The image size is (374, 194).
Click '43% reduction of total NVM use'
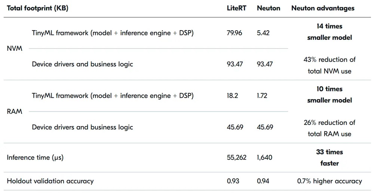tap(329, 65)
